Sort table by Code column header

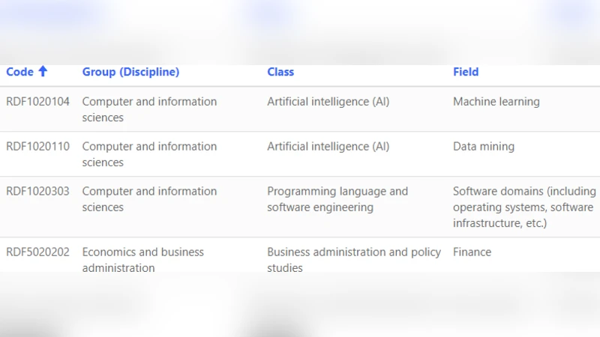coord(20,72)
